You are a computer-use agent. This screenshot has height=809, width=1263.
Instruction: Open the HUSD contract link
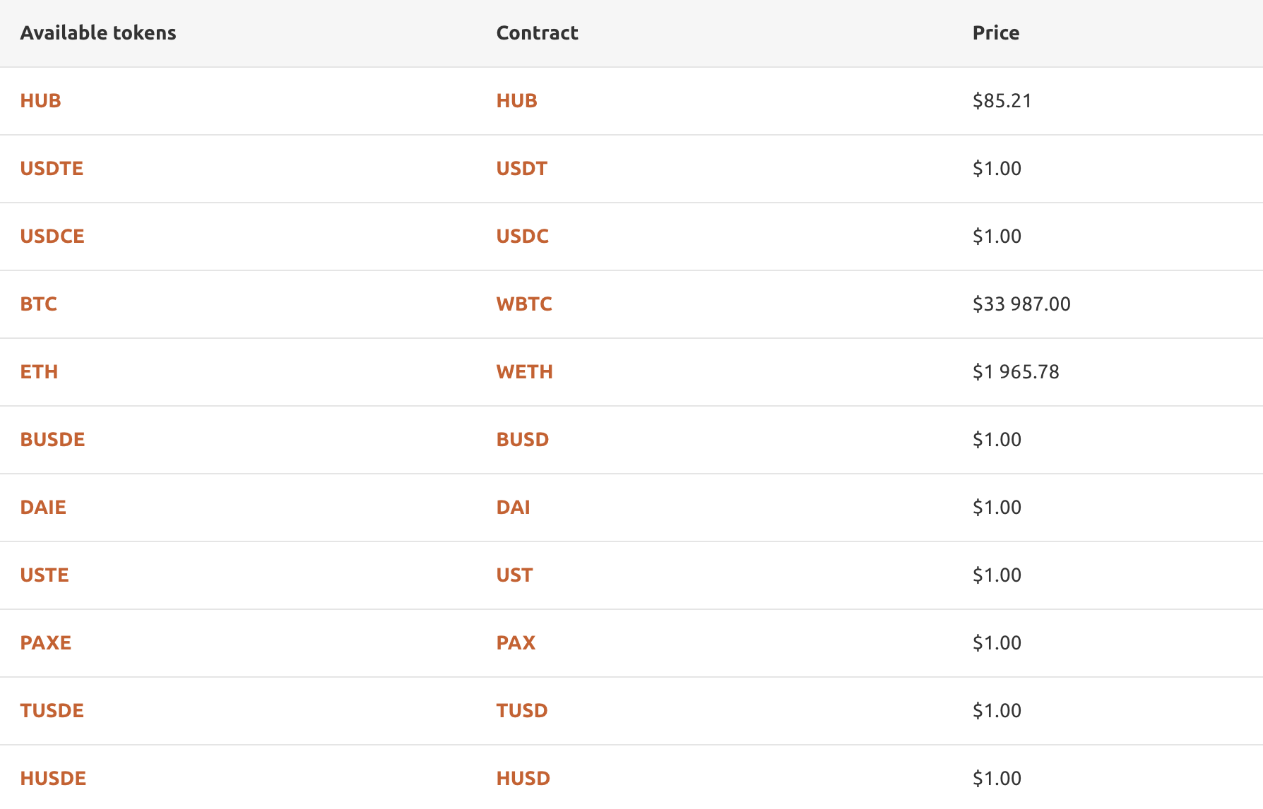(523, 779)
